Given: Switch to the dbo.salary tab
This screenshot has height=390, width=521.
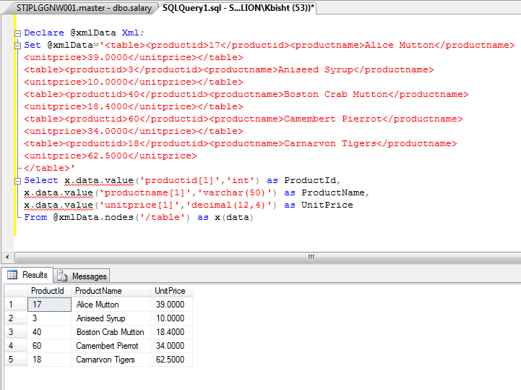Looking at the screenshot, I should (x=82, y=8).
